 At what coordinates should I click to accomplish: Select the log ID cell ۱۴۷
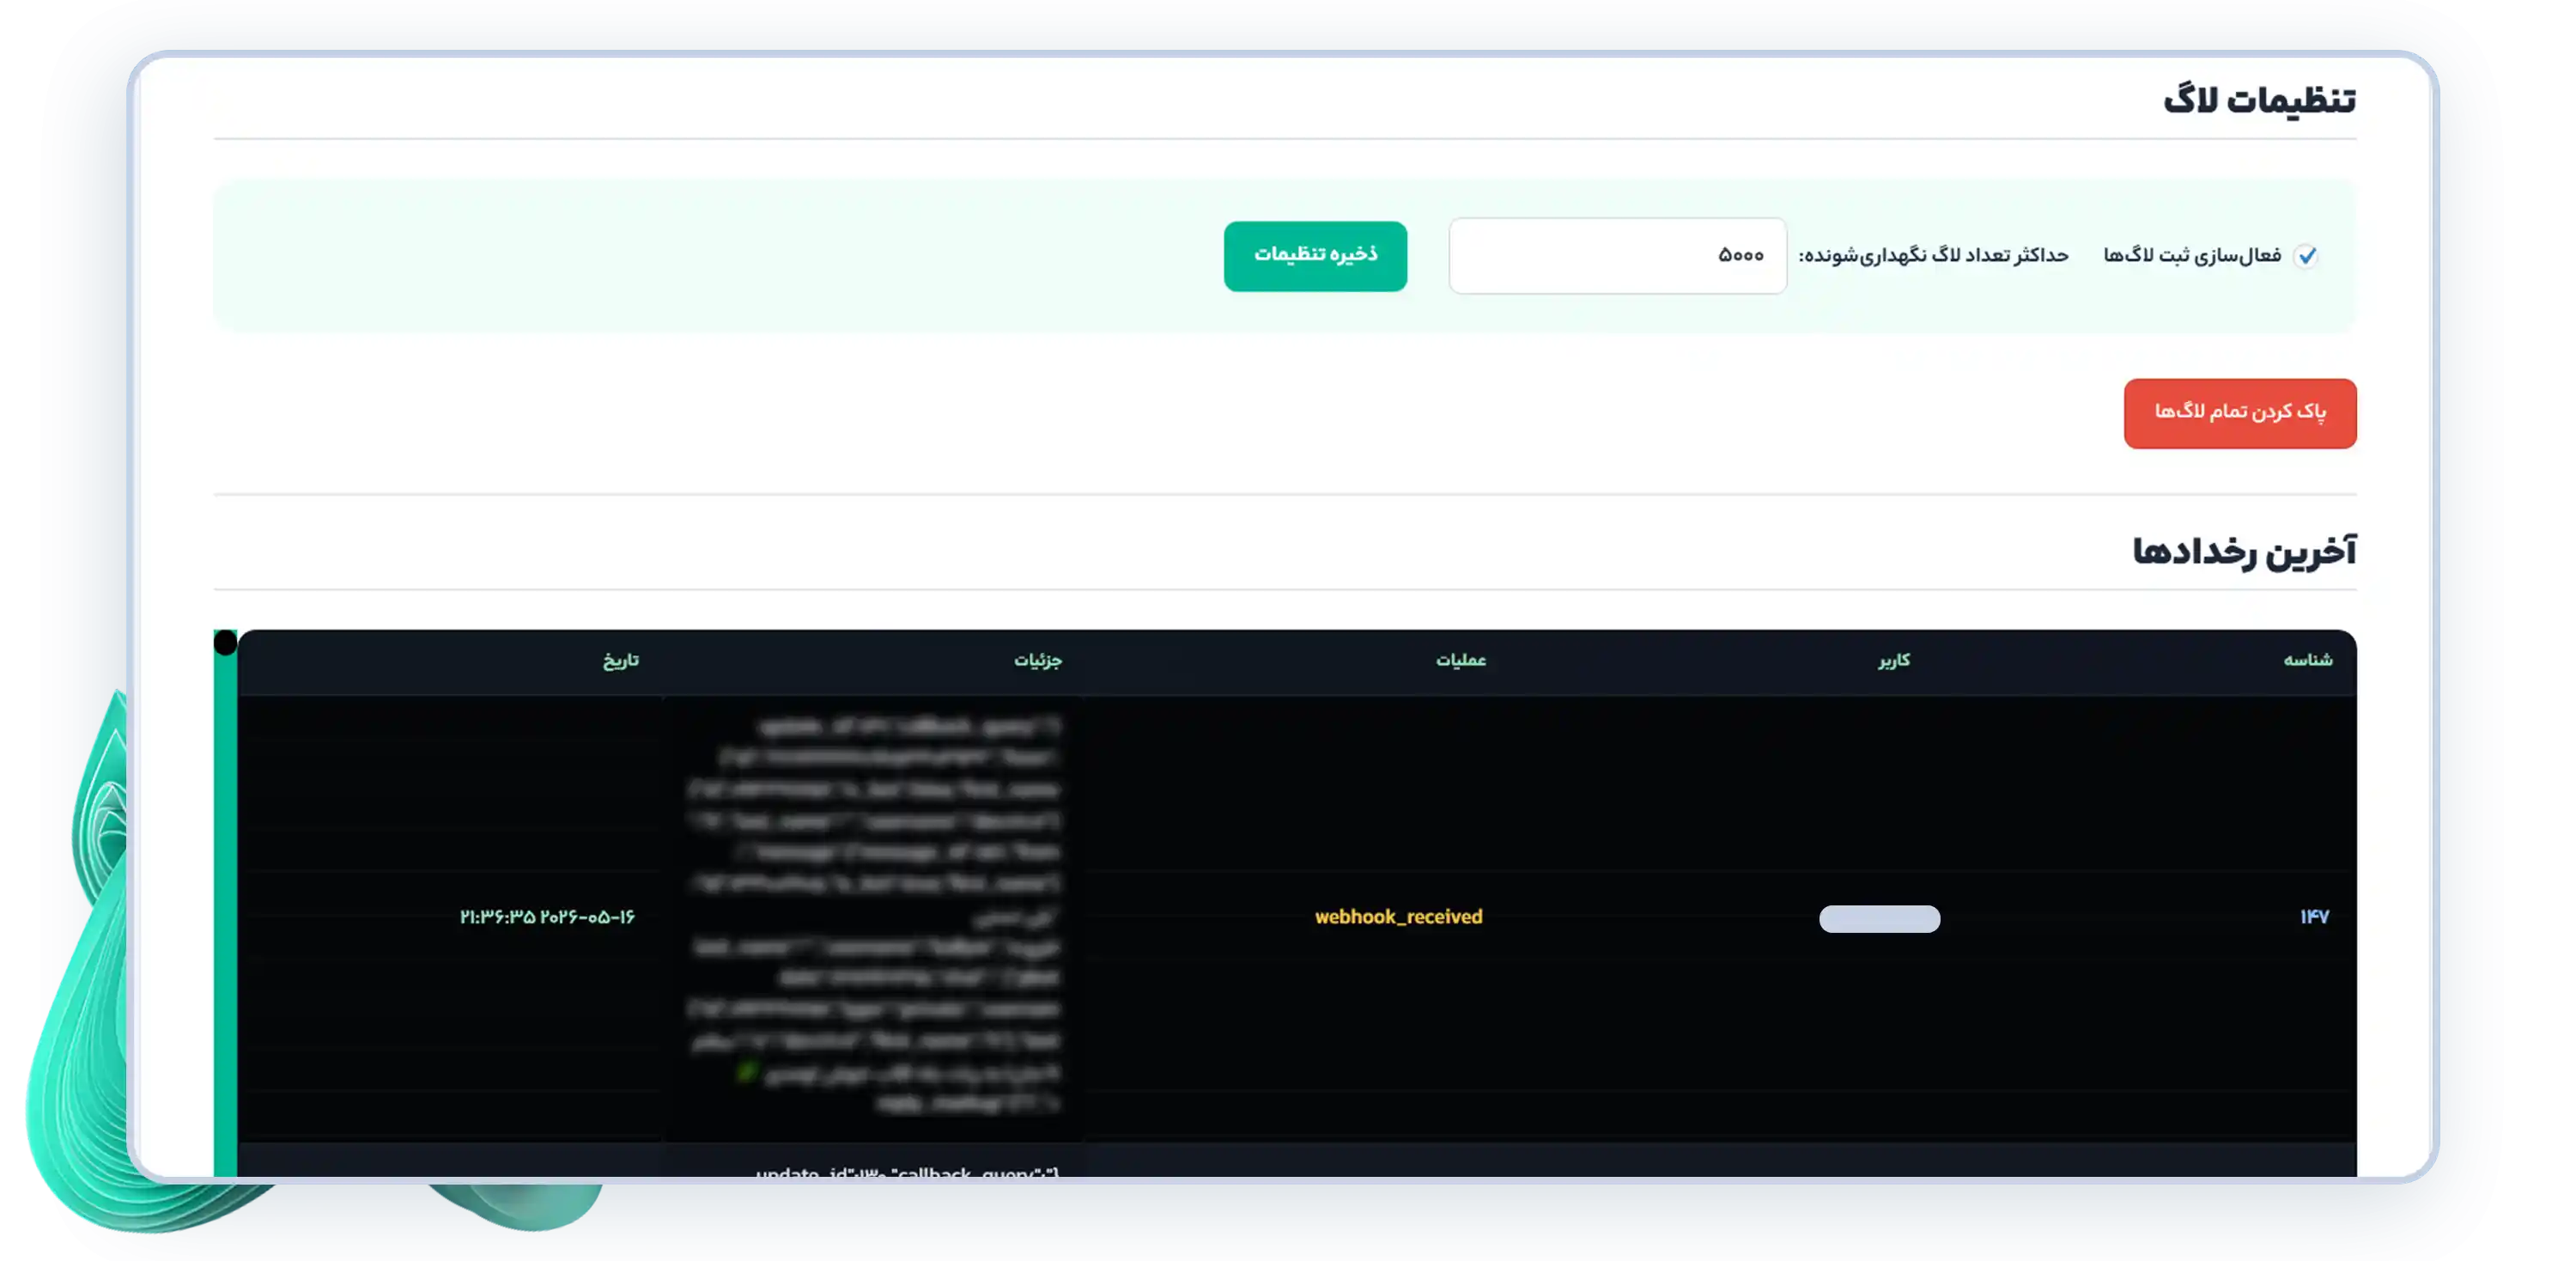click(2314, 917)
